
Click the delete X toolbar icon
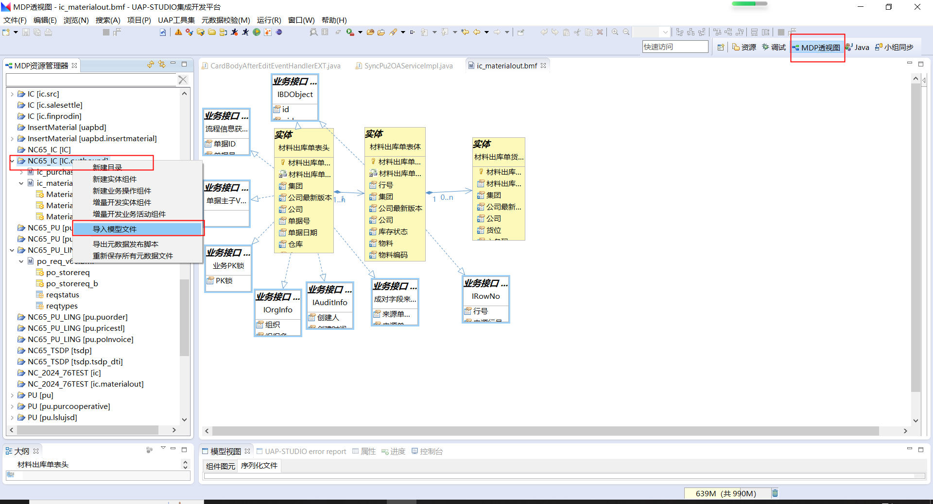[600, 32]
